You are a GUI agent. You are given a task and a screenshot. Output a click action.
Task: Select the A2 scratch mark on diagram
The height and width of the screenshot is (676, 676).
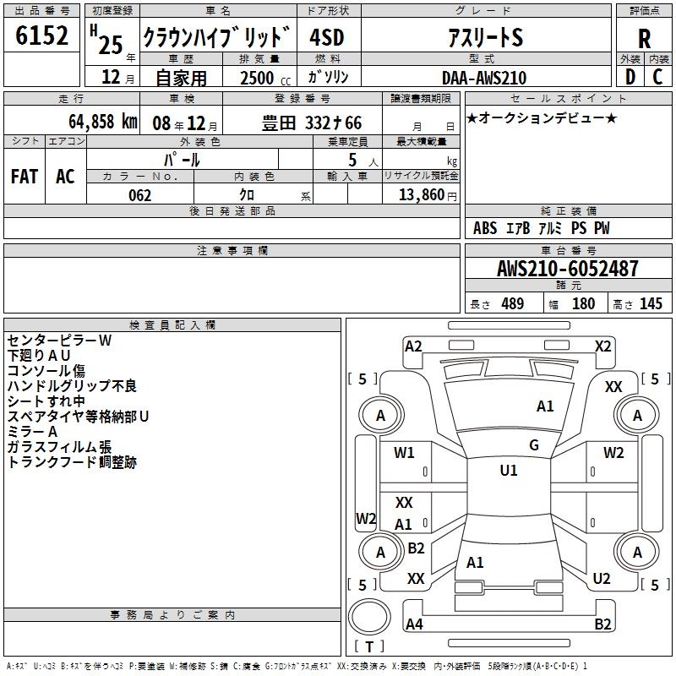pos(413,346)
